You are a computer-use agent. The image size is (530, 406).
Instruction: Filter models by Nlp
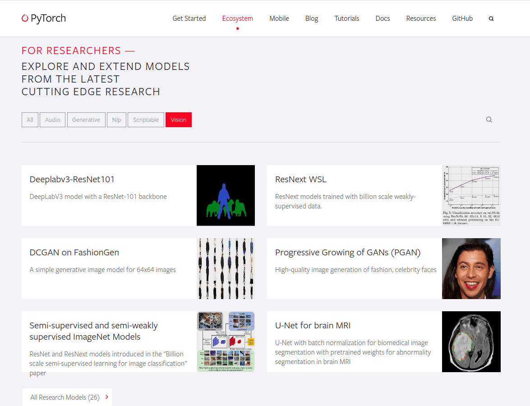(117, 120)
